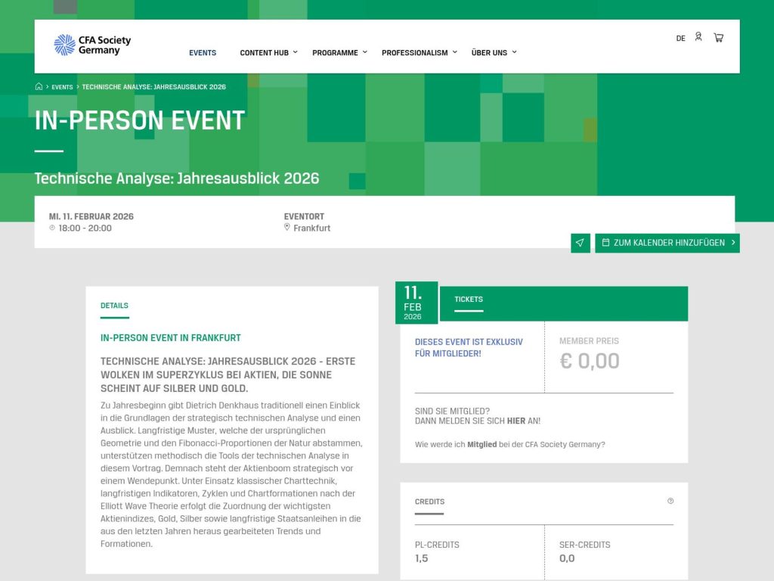Click the share arrow icon
This screenshot has width=774, height=581.
tap(579, 243)
